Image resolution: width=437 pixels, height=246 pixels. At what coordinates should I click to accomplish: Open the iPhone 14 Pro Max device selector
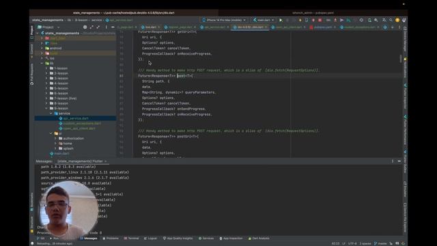224,20
